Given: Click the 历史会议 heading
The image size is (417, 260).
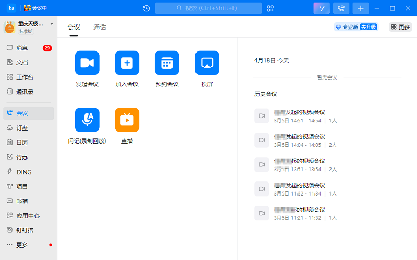Looking at the screenshot, I should coord(265,94).
